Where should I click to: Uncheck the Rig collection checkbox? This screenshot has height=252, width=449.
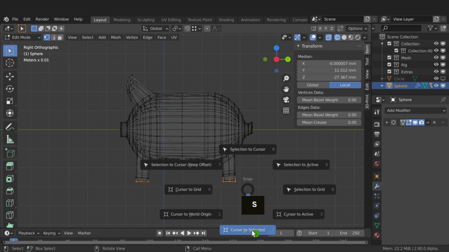(x=389, y=65)
